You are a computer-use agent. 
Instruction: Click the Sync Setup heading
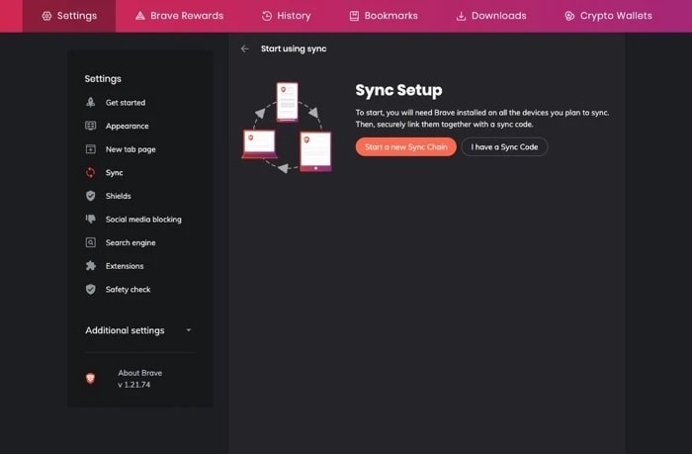pos(399,91)
